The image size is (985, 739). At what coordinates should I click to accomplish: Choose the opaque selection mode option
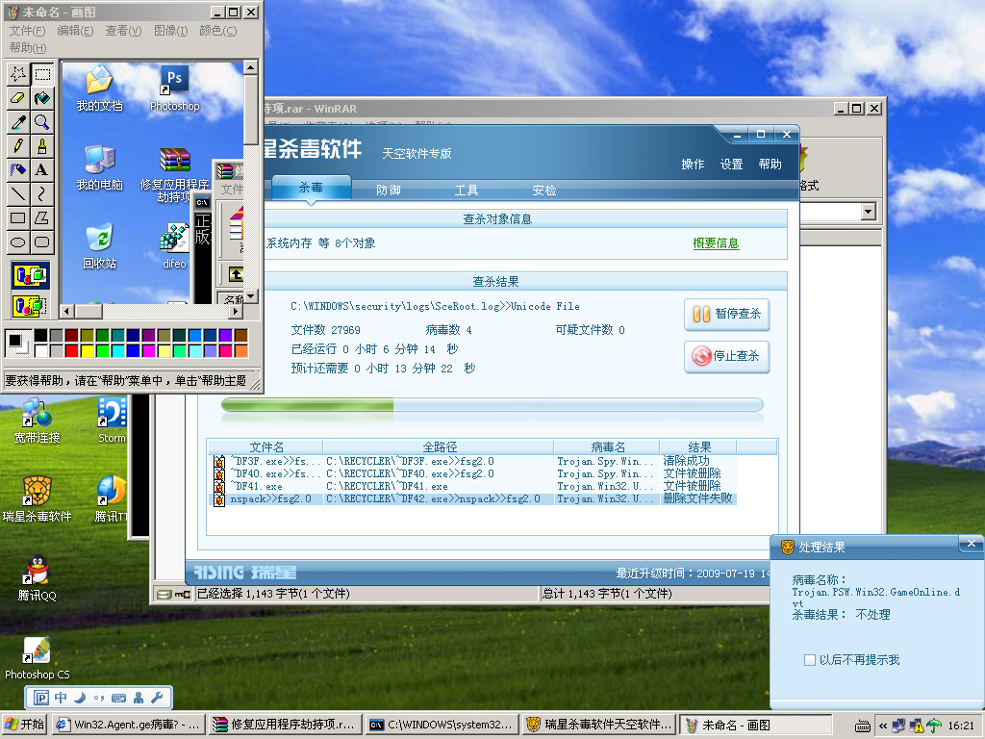(x=30, y=276)
